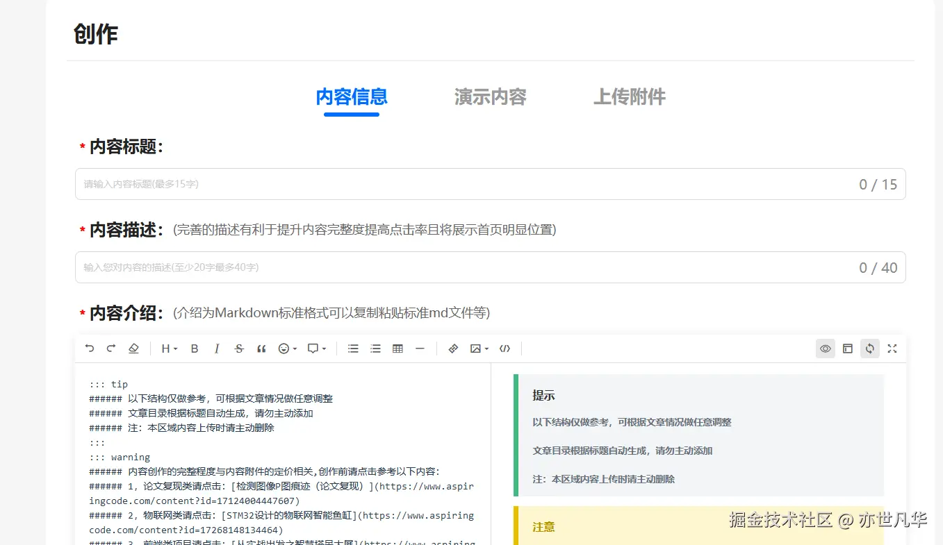This screenshot has height=545, width=943.
Task: Insert a horizontal rule
Action: tap(420, 348)
